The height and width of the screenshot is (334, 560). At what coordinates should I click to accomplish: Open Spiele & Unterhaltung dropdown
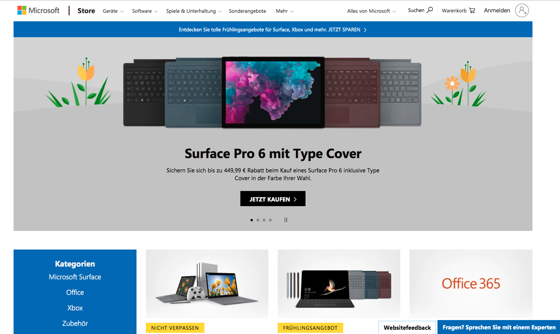pos(194,11)
